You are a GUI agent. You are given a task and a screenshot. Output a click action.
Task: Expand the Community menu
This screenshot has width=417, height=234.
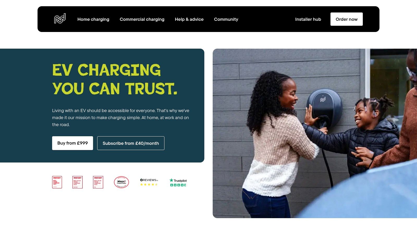coord(226,19)
